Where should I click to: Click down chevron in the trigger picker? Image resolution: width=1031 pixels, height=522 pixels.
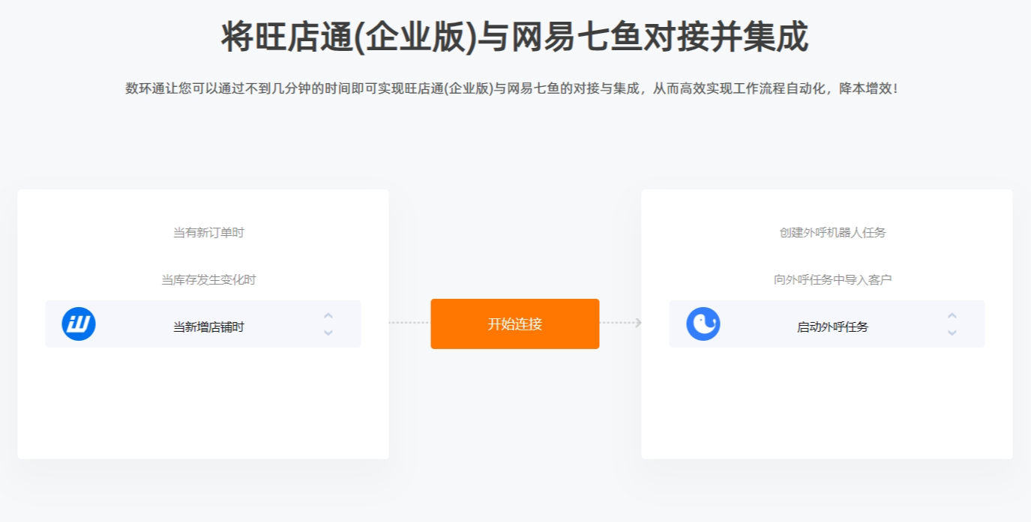[x=328, y=333]
